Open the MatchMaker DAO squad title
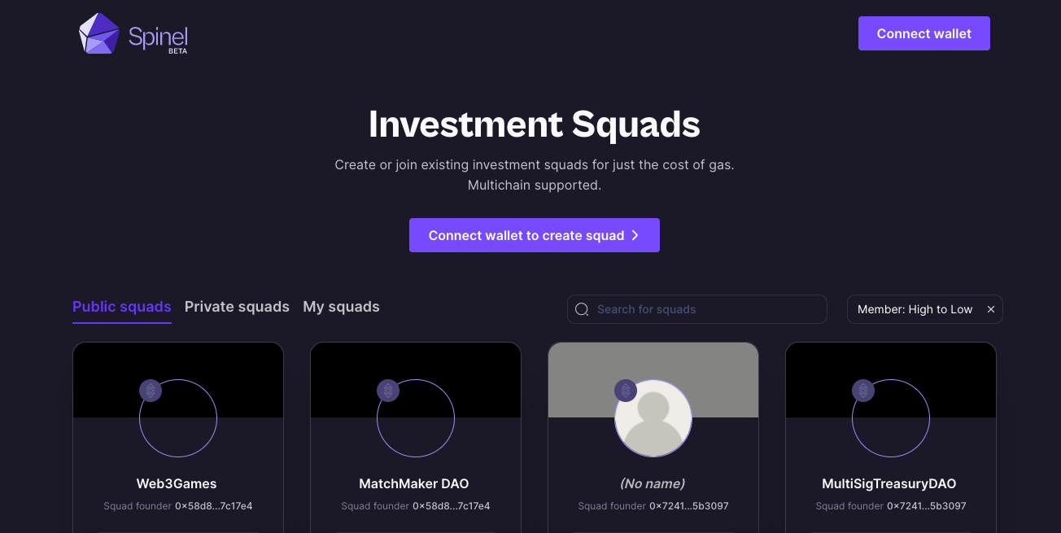 tap(414, 483)
